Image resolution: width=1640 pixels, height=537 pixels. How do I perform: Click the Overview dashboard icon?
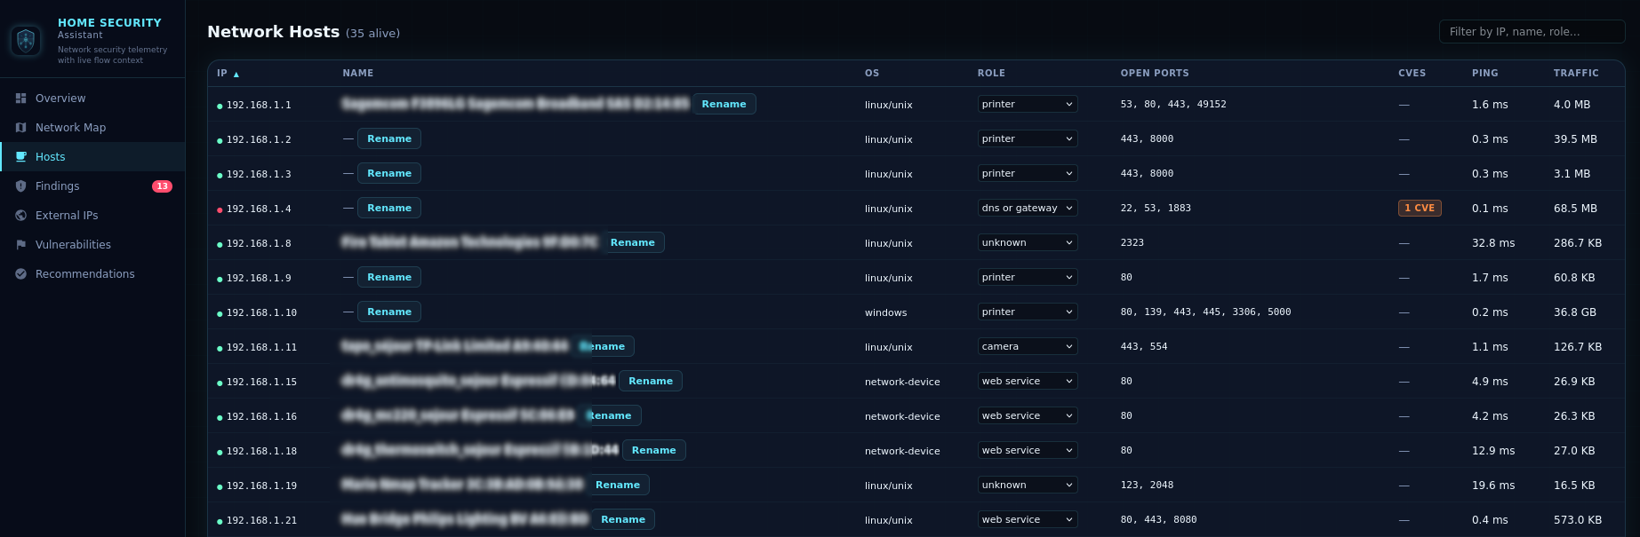pyautogui.click(x=21, y=99)
